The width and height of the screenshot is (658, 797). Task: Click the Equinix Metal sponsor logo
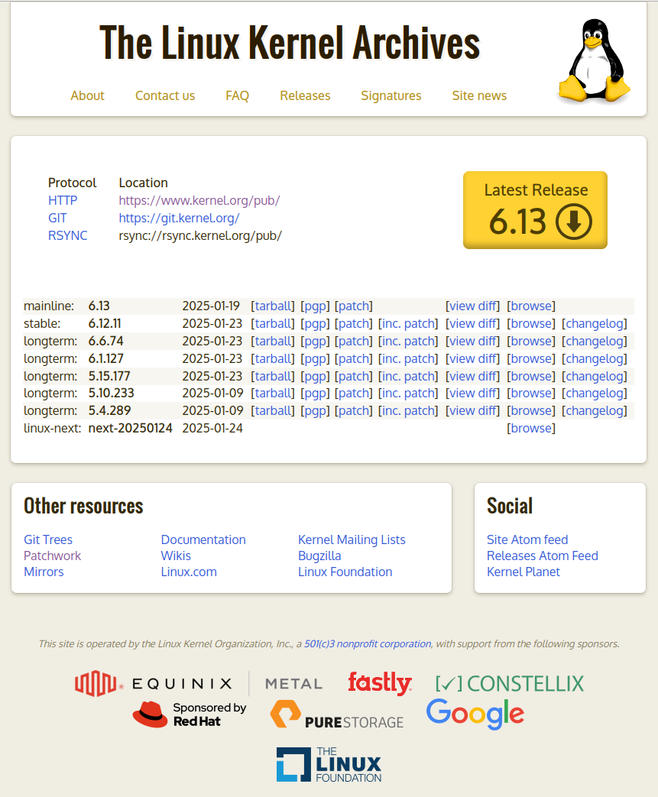click(199, 683)
